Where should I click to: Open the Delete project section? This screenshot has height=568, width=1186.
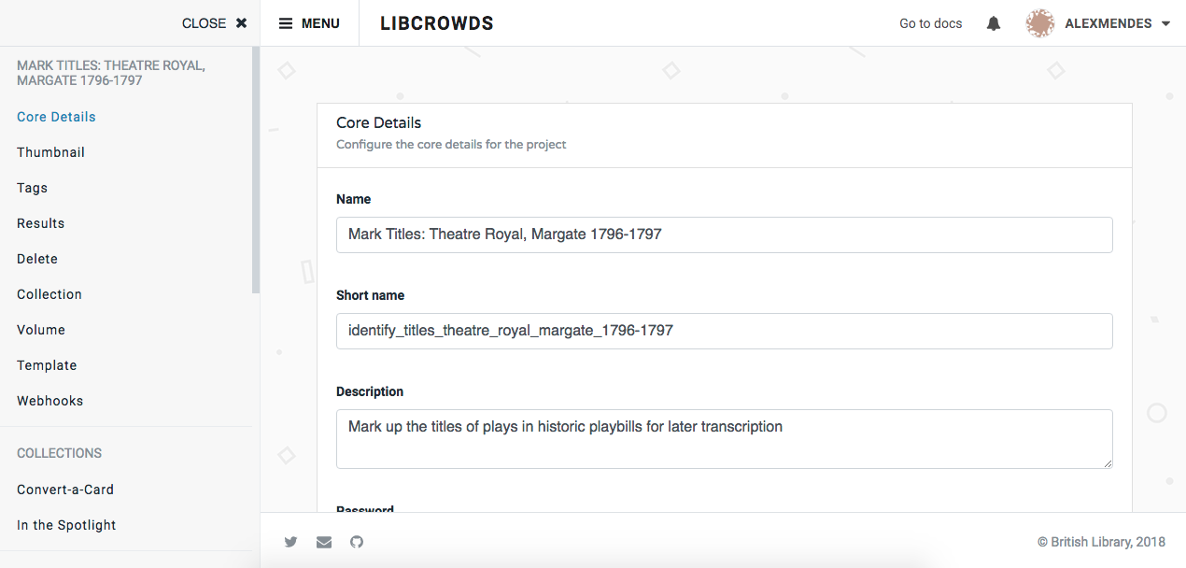point(36,258)
